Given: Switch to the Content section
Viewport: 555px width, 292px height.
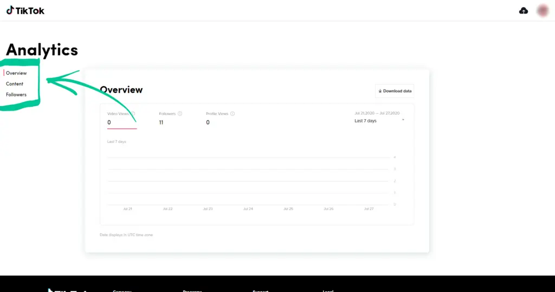Looking at the screenshot, I should pyautogui.click(x=15, y=84).
